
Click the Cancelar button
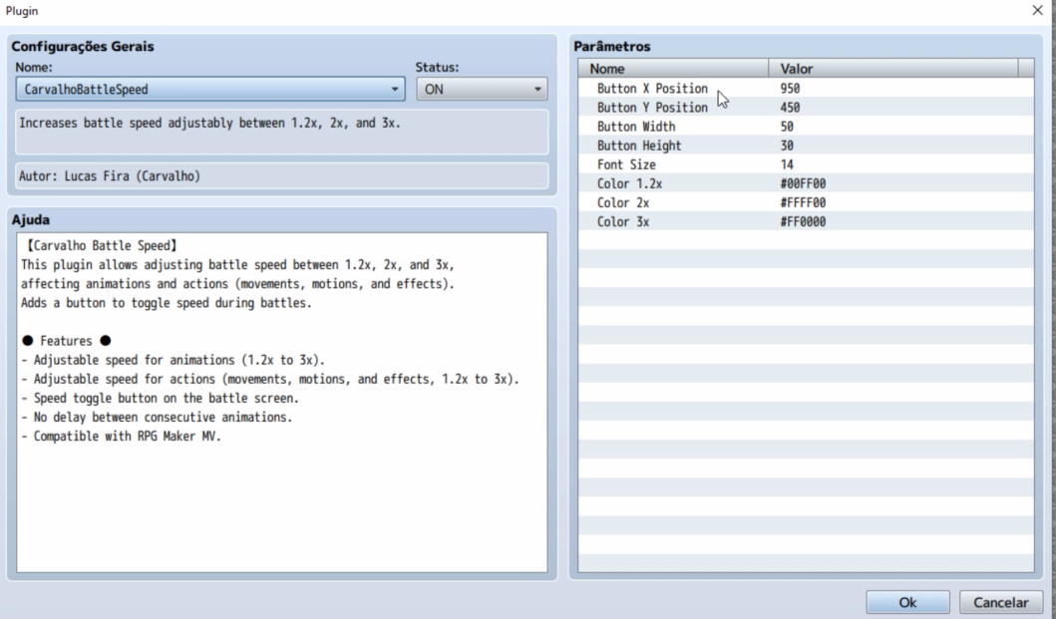[x=1000, y=602]
